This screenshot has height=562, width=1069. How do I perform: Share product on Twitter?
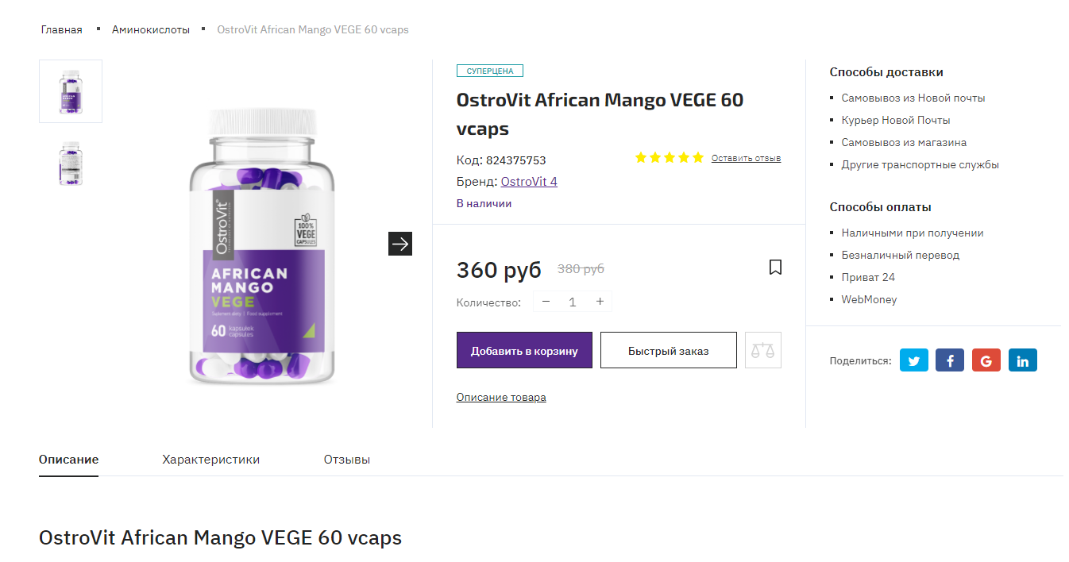click(x=913, y=360)
